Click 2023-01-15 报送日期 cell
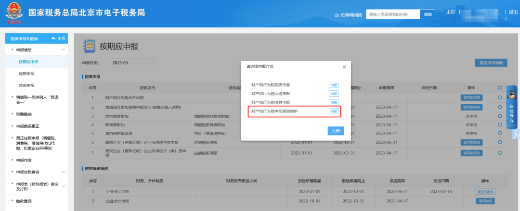Image resolution: width=520 pixels, height=211 pixels. coord(441,192)
